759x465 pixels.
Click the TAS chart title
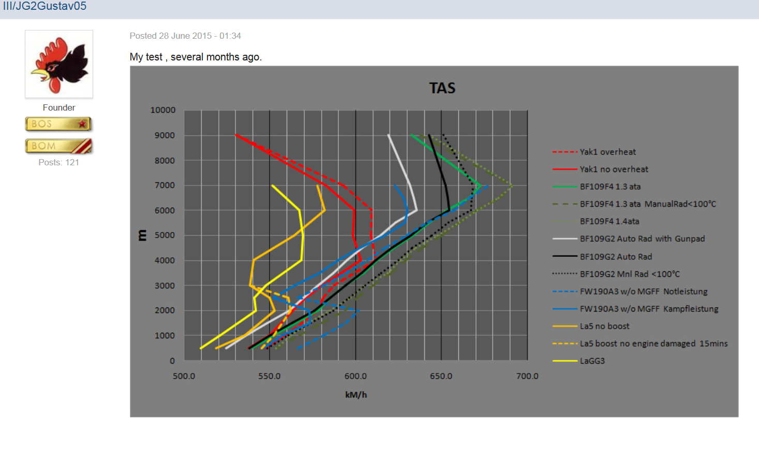pos(442,88)
